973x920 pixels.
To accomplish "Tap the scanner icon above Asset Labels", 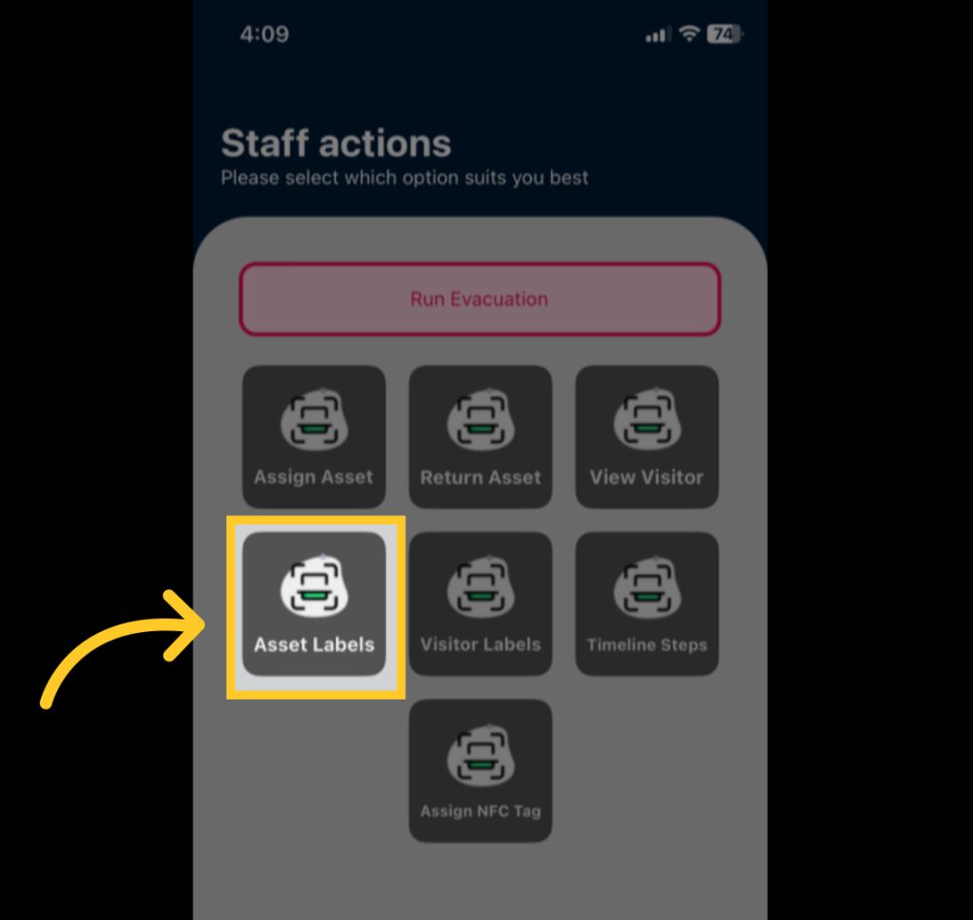I will point(314,586).
